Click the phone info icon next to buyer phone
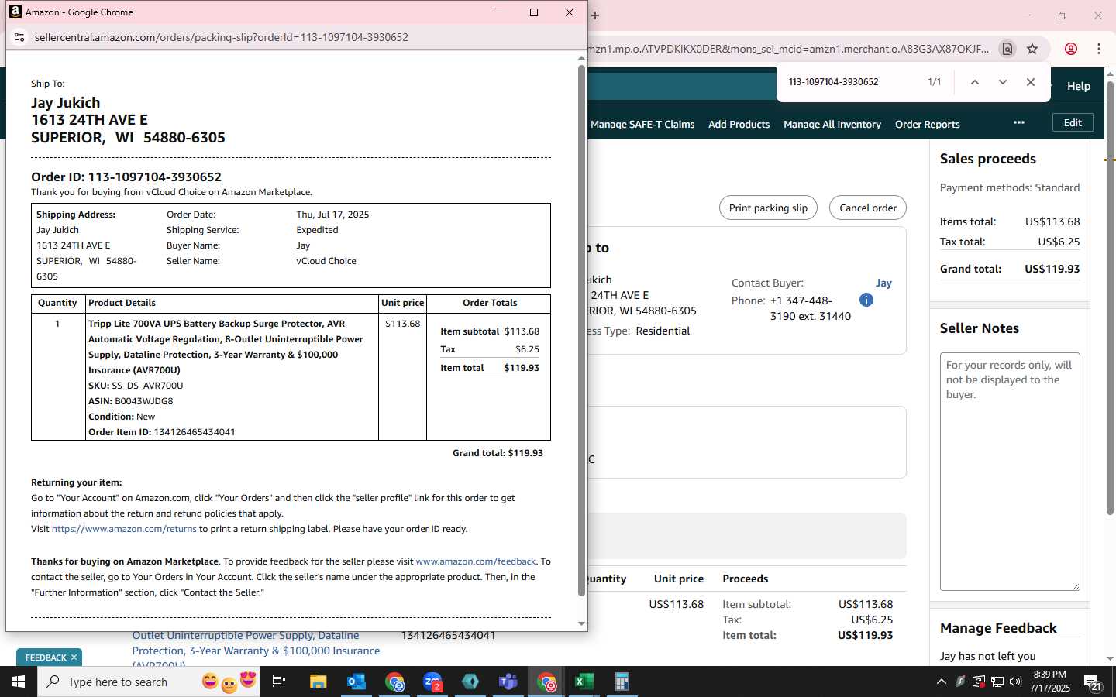Viewport: 1116px width, 697px height. (x=866, y=300)
